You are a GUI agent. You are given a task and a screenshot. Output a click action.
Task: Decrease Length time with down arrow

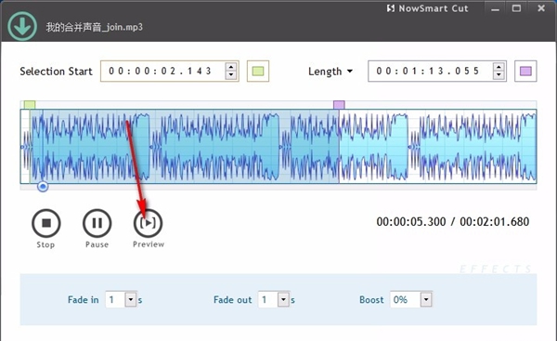(499, 74)
